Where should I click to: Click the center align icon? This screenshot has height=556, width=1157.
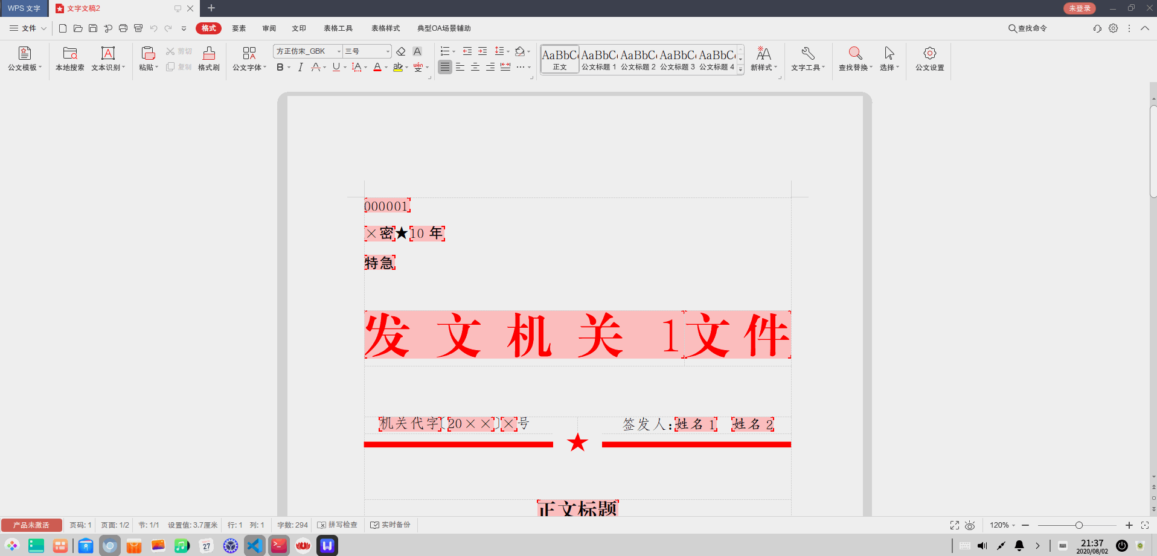(x=475, y=67)
